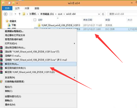Go up one folder level
Viewport: 137px width, 108px height.
click(x=19, y=14)
